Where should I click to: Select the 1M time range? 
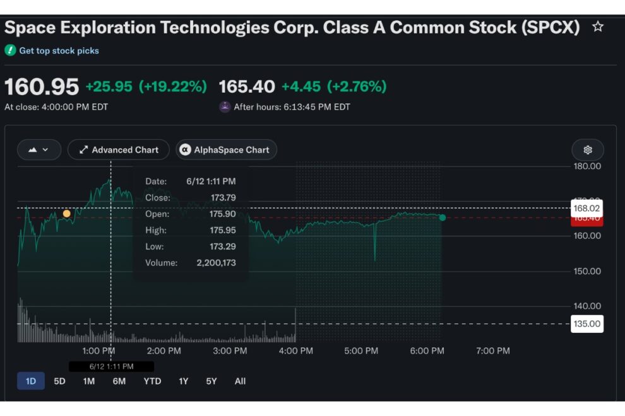(89, 381)
